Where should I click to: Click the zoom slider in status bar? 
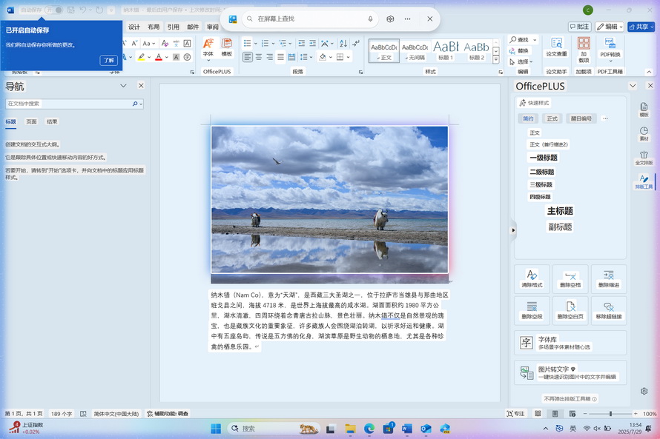click(610, 414)
